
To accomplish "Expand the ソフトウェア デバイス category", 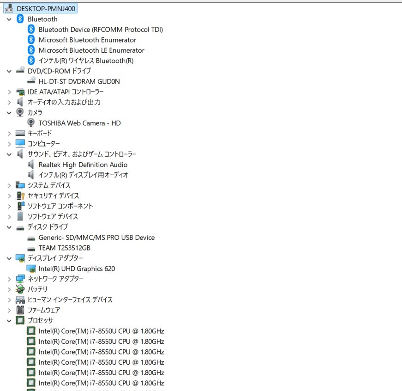I will click(x=9, y=217).
